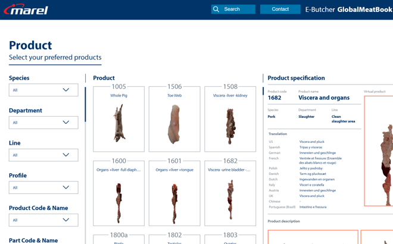Open the Ovaries product 1803 card
The height and width of the screenshot is (244, 393).
pos(230,239)
